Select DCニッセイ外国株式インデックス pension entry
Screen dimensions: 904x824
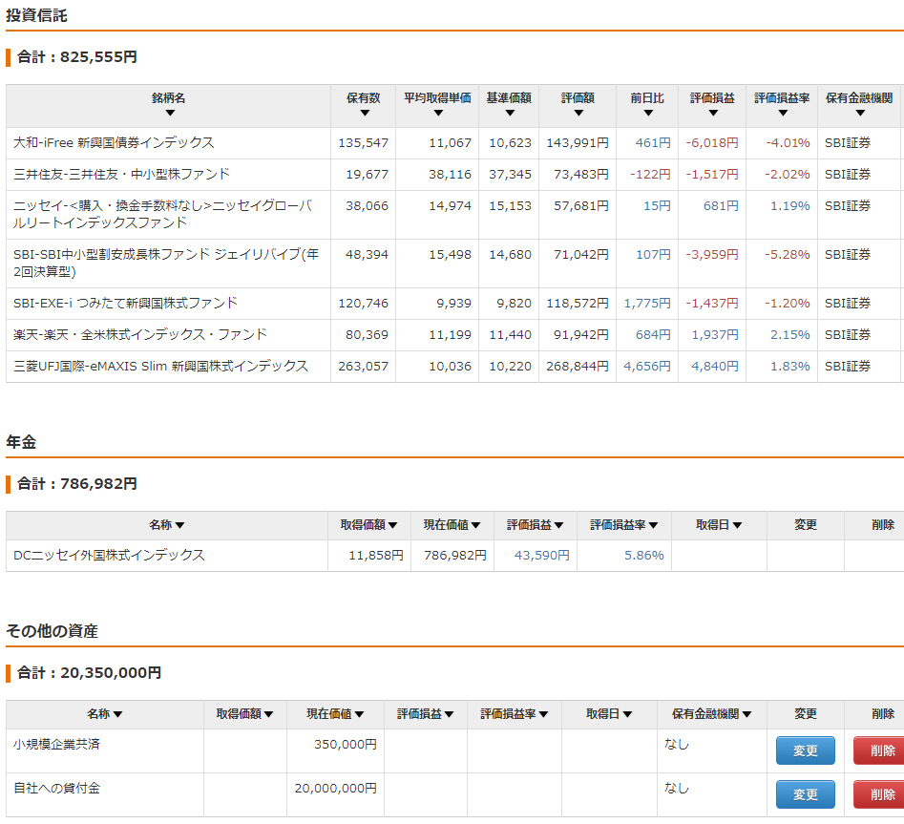(109, 556)
